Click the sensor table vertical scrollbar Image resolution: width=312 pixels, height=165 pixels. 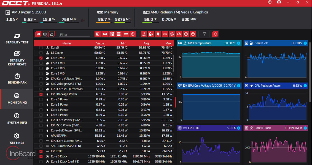tap(173, 64)
